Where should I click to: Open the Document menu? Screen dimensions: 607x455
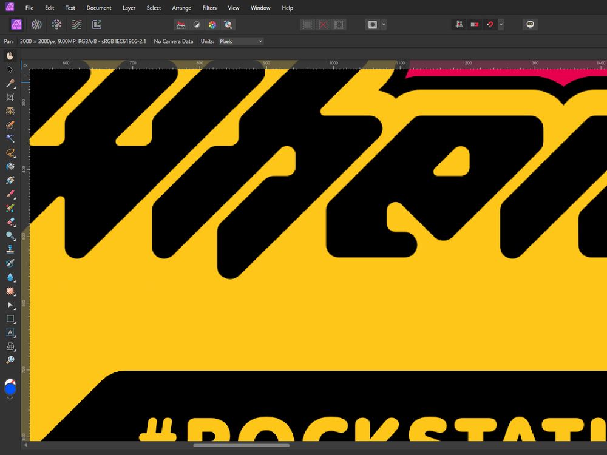pos(99,8)
